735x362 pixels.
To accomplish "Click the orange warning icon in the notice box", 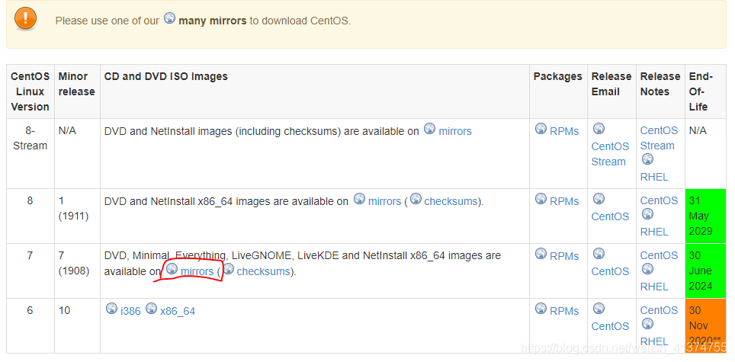I will coord(25,19).
